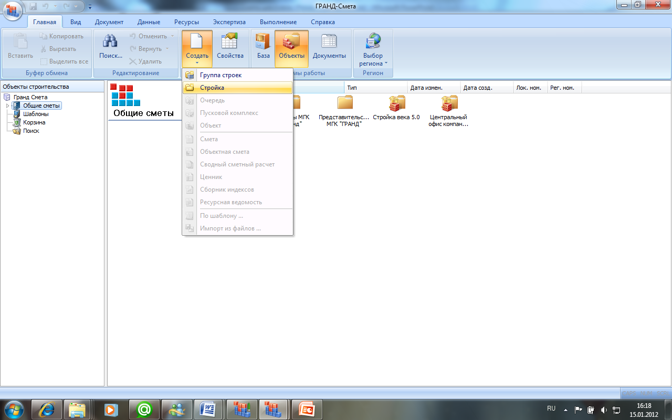The width and height of the screenshot is (672, 420).
Task: Select Поиск in the objects tree
Action: (x=31, y=131)
